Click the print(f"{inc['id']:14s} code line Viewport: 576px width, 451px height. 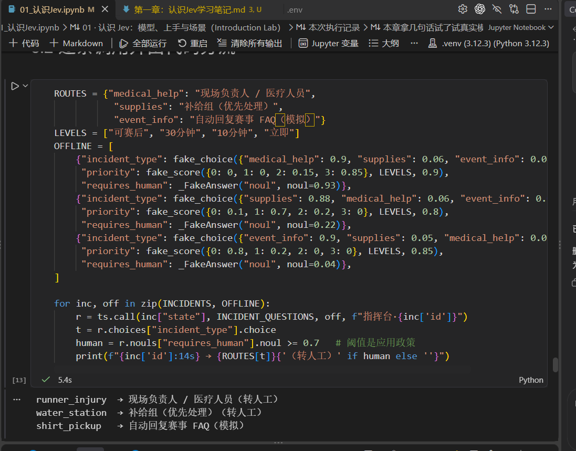pyautogui.click(x=263, y=356)
